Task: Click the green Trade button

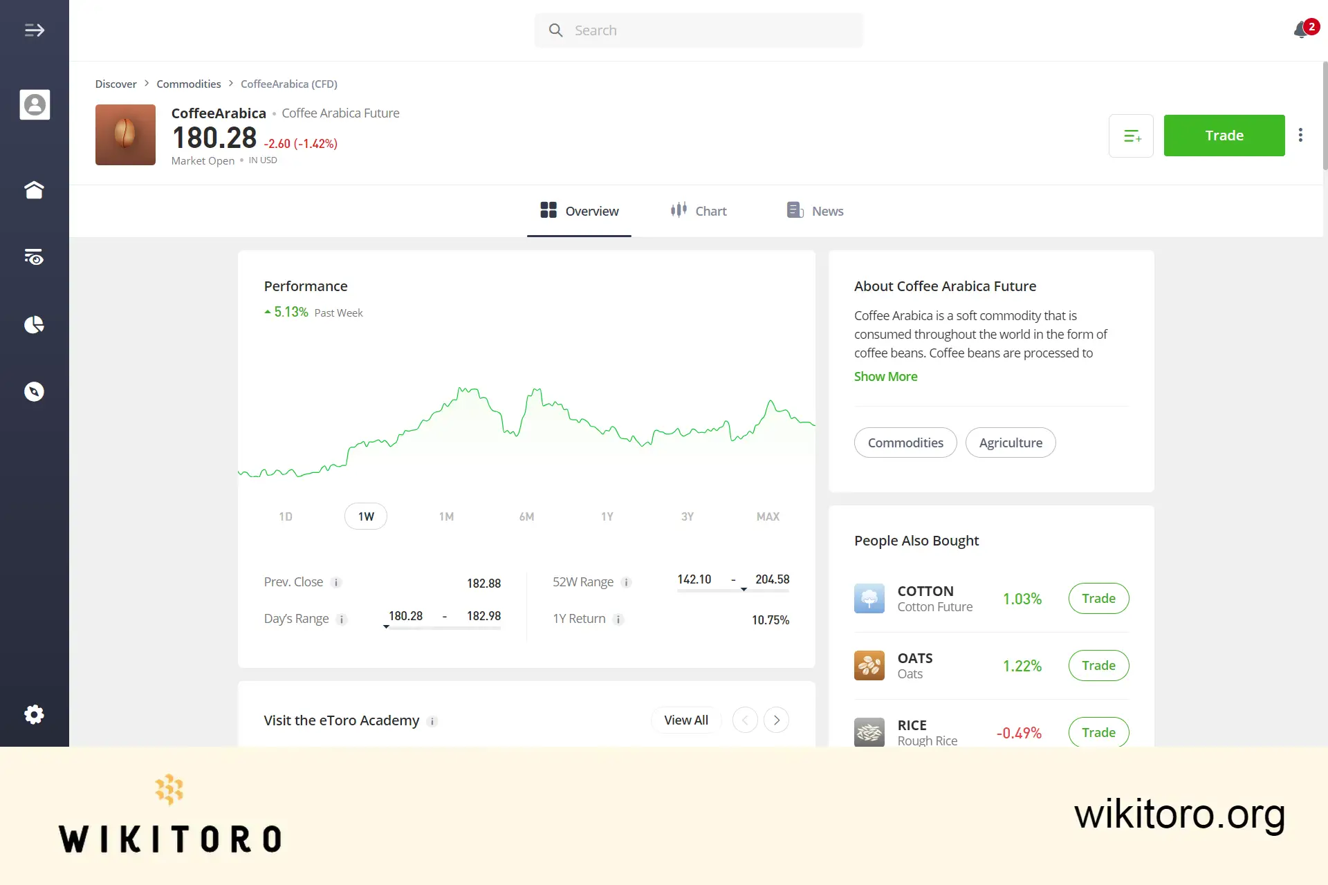Action: pyautogui.click(x=1224, y=136)
